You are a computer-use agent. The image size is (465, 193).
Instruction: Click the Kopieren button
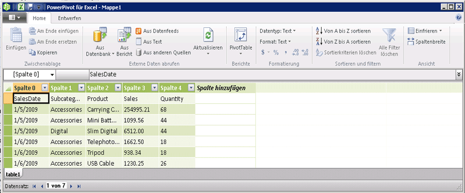[x=43, y=53]
